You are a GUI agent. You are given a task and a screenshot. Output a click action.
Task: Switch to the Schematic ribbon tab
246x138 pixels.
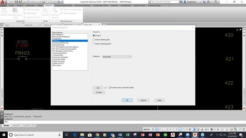tap(30, 5)
